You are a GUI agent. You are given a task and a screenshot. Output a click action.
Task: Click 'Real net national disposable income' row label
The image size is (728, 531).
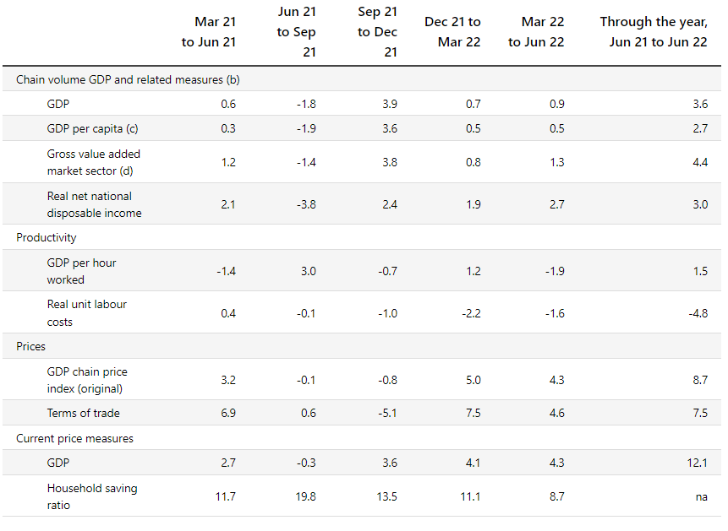tap(94, 204)
